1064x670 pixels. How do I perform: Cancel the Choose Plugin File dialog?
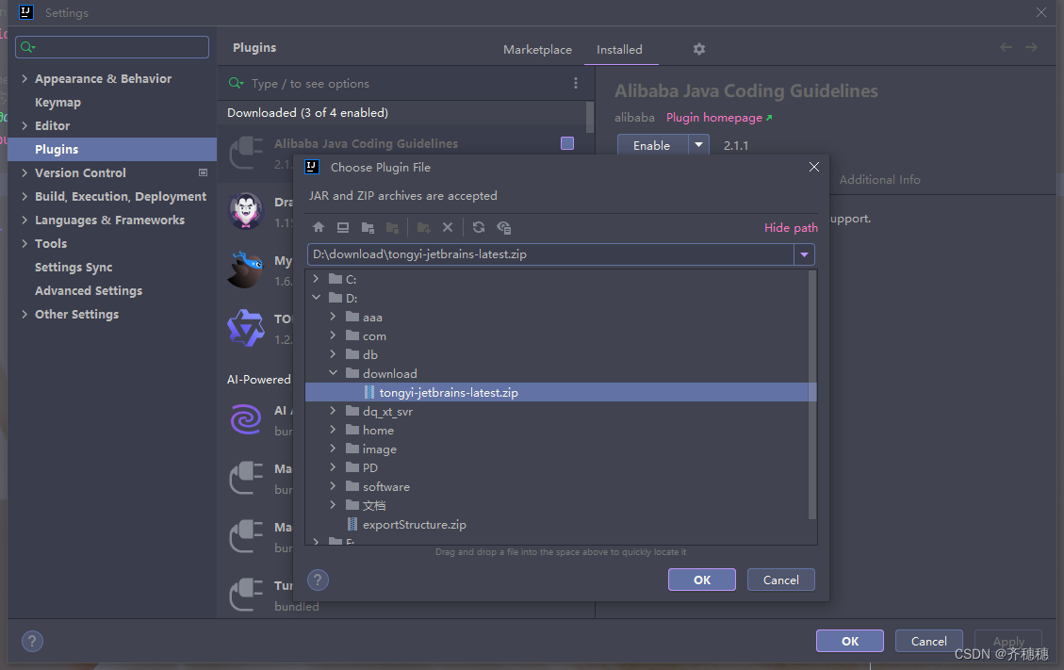(x=781, y=580)
